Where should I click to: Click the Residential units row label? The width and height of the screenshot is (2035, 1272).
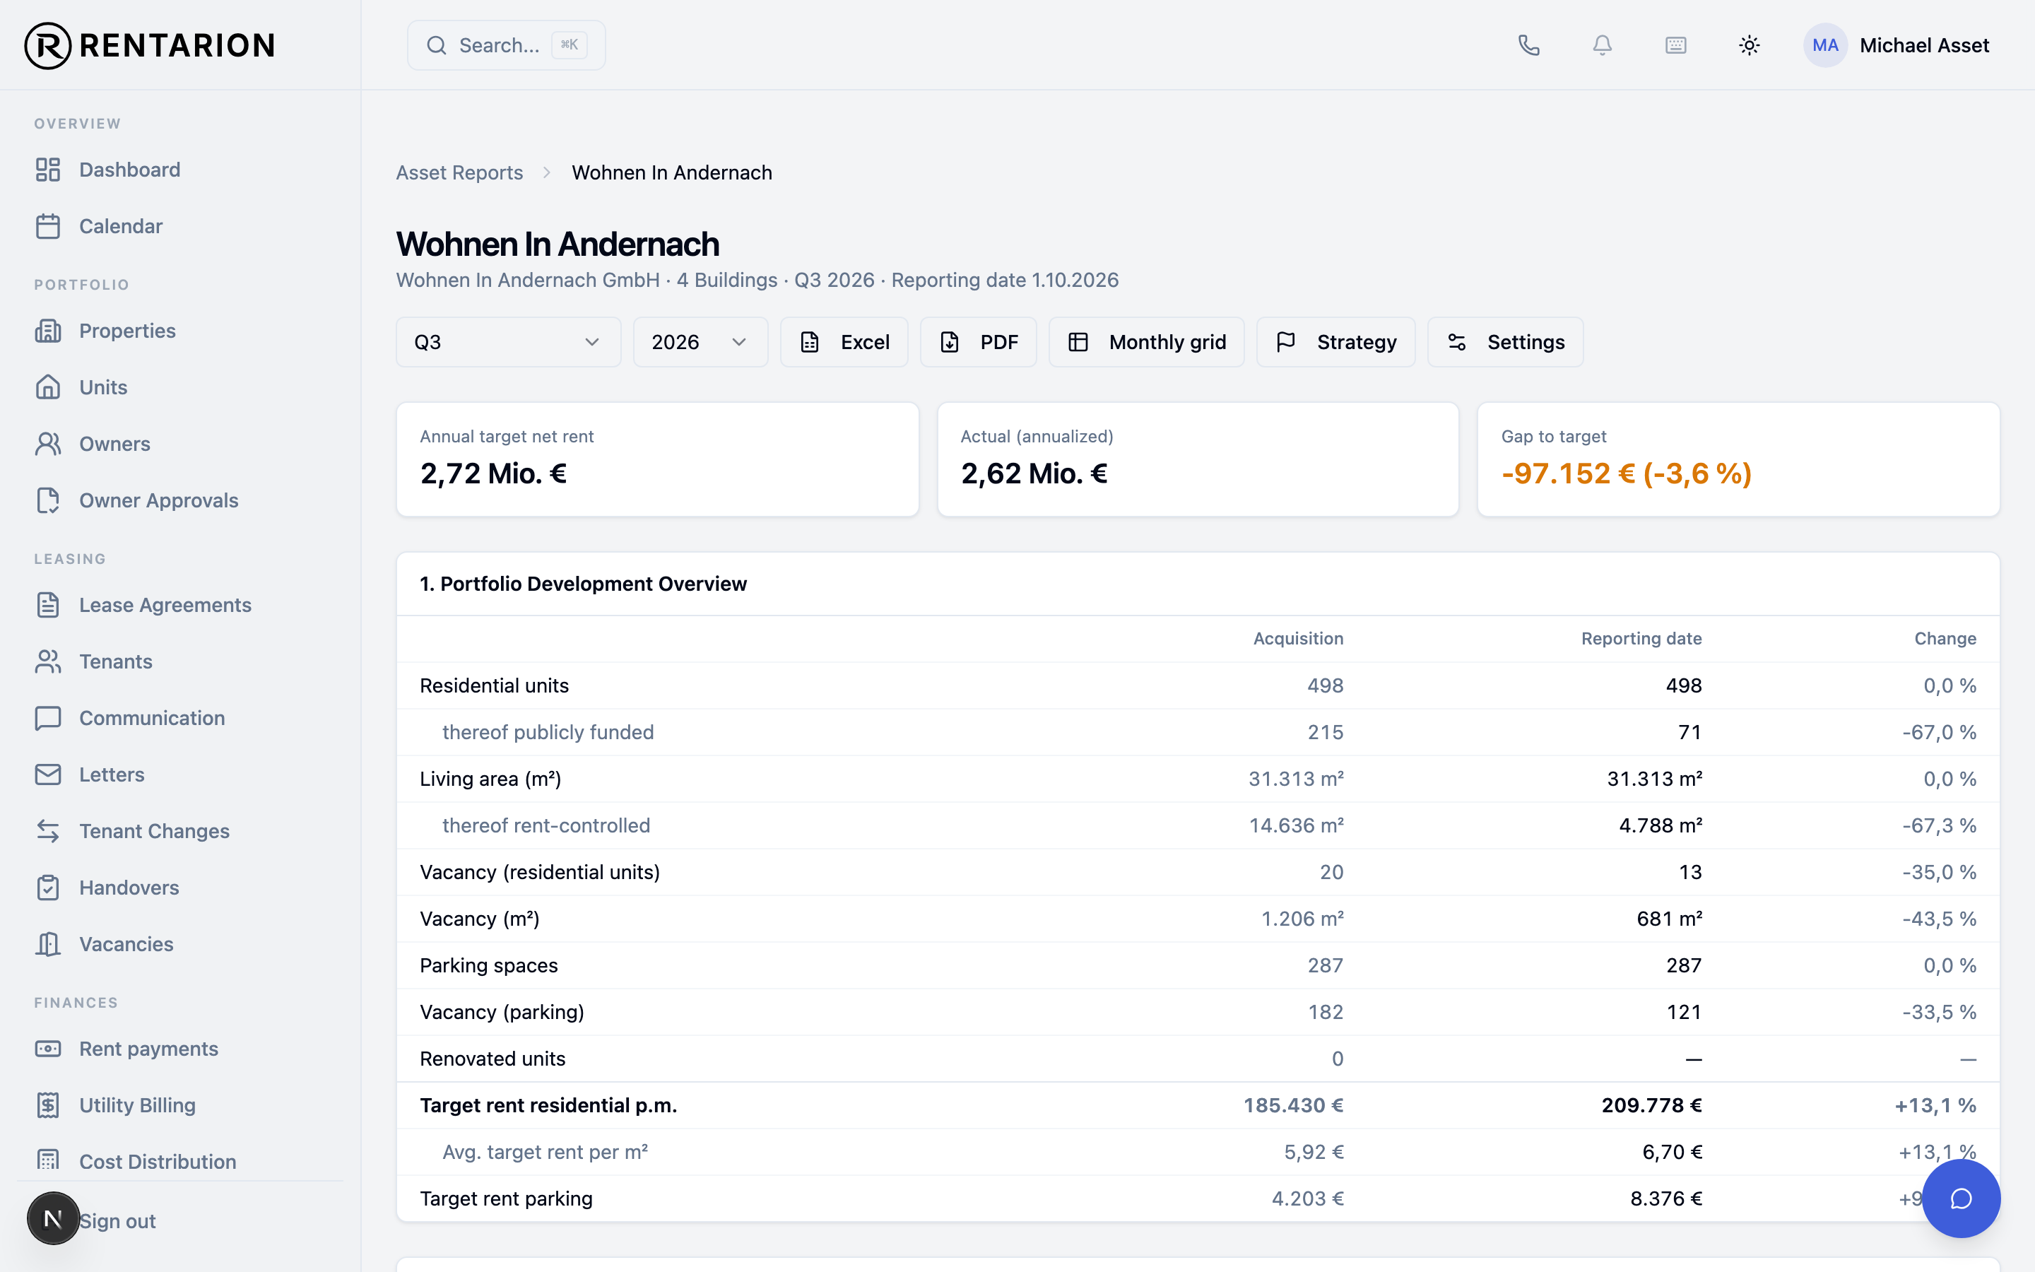click(x=495, y=685)
